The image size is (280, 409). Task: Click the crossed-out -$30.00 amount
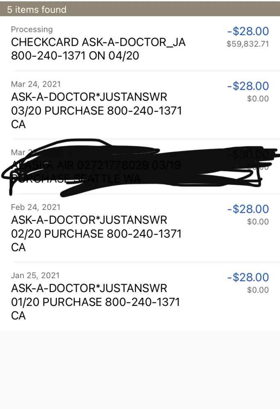[x=250, y=154]
